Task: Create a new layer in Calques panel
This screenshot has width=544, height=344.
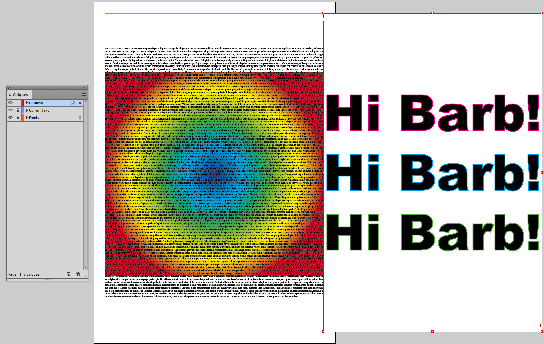Action: [x=69, y=274]
